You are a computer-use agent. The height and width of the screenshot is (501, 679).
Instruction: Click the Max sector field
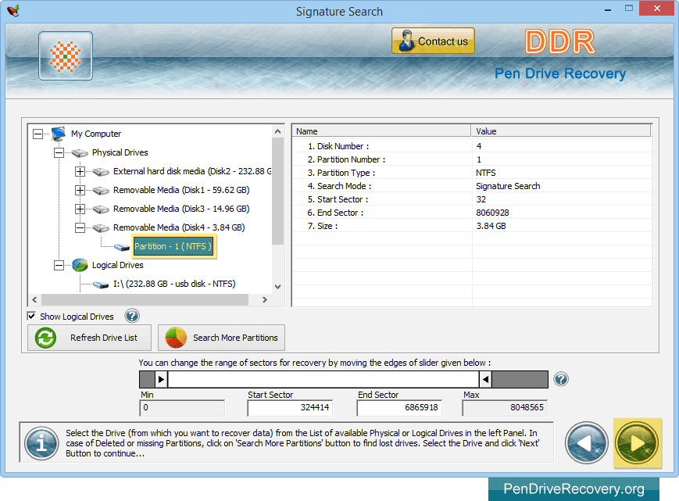(505, 407)
